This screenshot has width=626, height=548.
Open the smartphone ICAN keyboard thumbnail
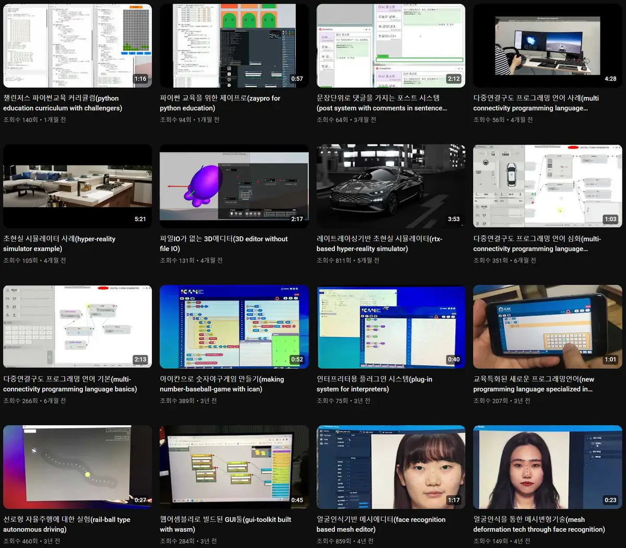(x=547, y=327)
